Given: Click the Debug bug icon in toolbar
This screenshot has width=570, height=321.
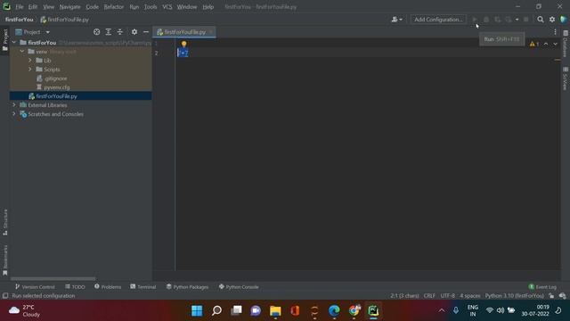Looking at the screenshot, I should [x=486, y=20].
